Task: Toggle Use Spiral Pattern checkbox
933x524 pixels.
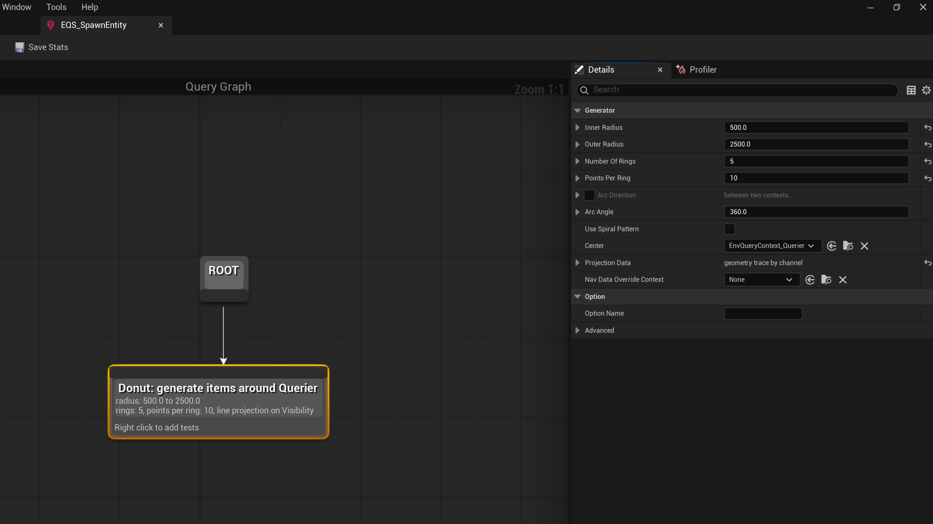Action: [730, 229]
